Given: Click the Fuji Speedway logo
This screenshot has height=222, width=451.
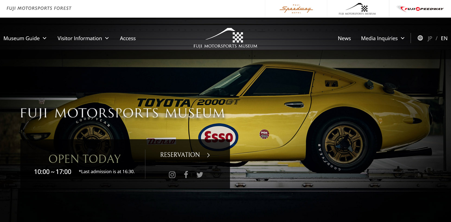Looking at the screenshot, I should (420, 9).
